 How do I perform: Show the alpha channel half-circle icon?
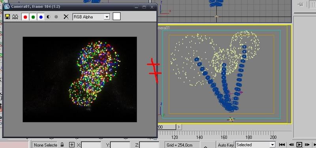tap(48, 17)
